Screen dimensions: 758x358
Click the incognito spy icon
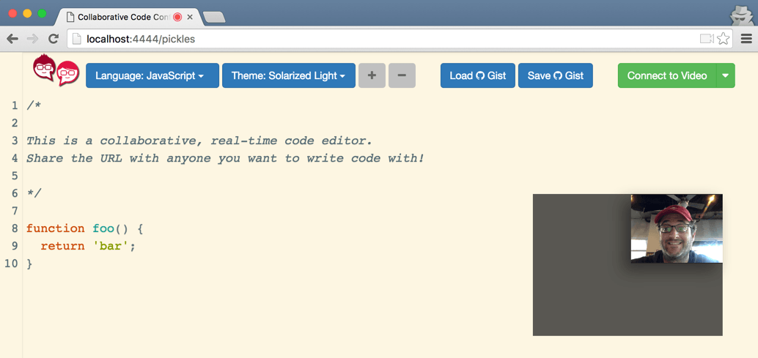740,15
